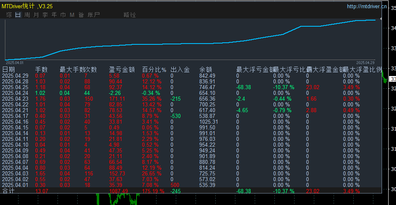Click trade count 116
The width and height of the screenshot is (396, 205).
[89, 174]
